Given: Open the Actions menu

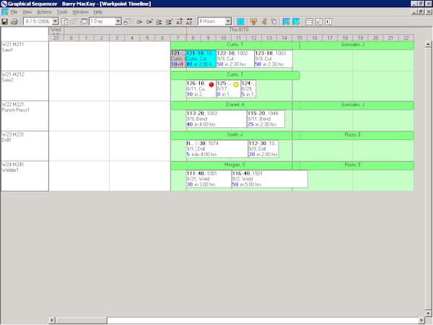Looking at the screenshot, I should [44, 12].
